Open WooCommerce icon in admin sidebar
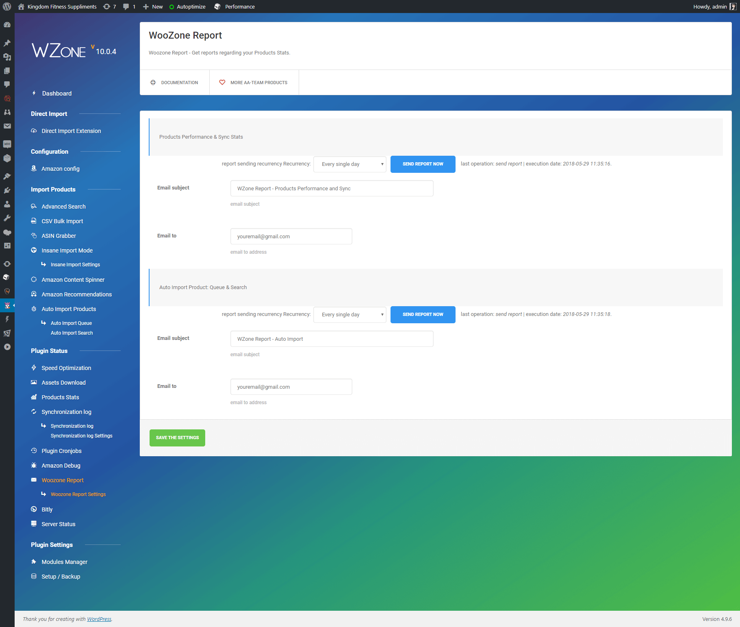Image resolution: width=740 pixels, height=627 pixels. coord(7,144)
